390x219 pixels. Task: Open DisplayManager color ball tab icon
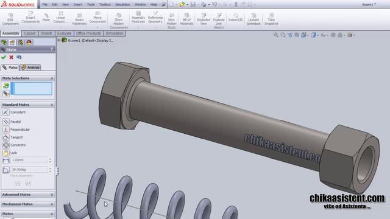29,43
